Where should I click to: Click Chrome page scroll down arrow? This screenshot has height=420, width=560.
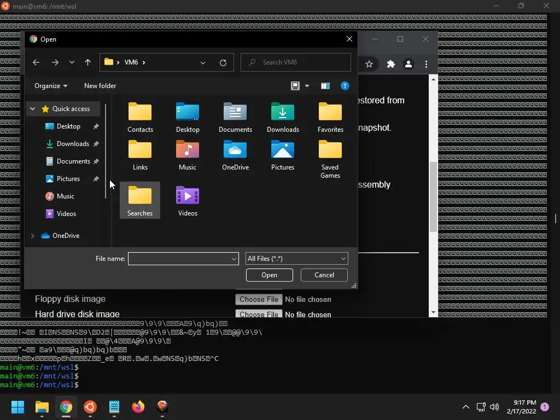(433, 312)
